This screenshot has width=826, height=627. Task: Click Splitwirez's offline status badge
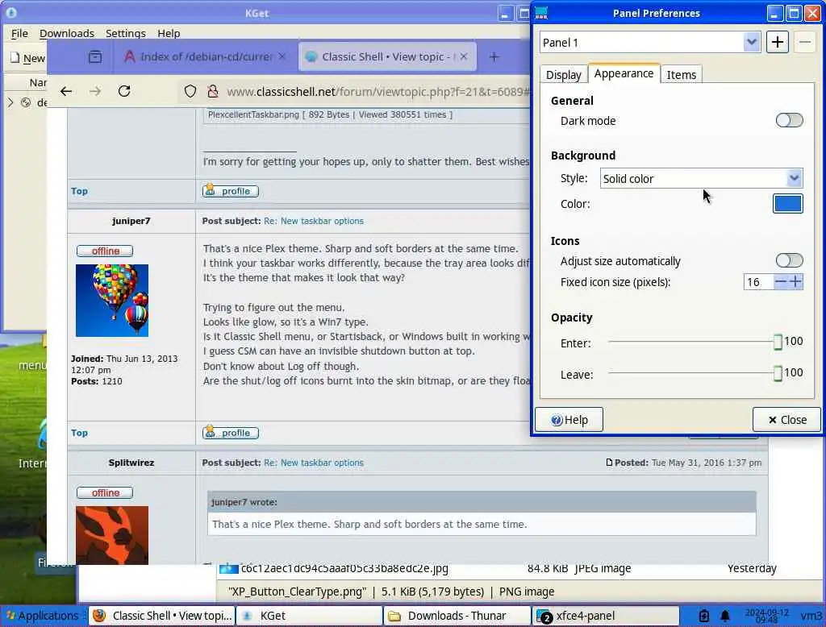pyautogui.click(x=105, y=492)
